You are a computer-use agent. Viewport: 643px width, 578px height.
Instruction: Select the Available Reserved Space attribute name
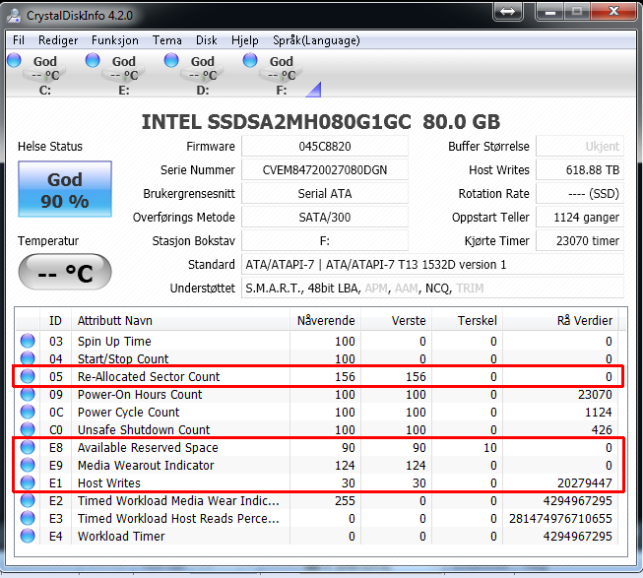point(148,447)
